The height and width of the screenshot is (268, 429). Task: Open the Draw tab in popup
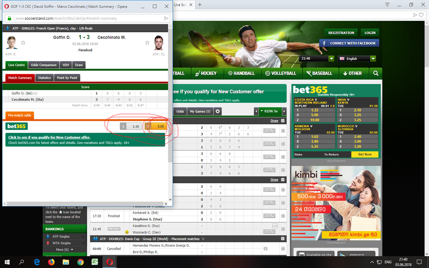click(79, 65)
